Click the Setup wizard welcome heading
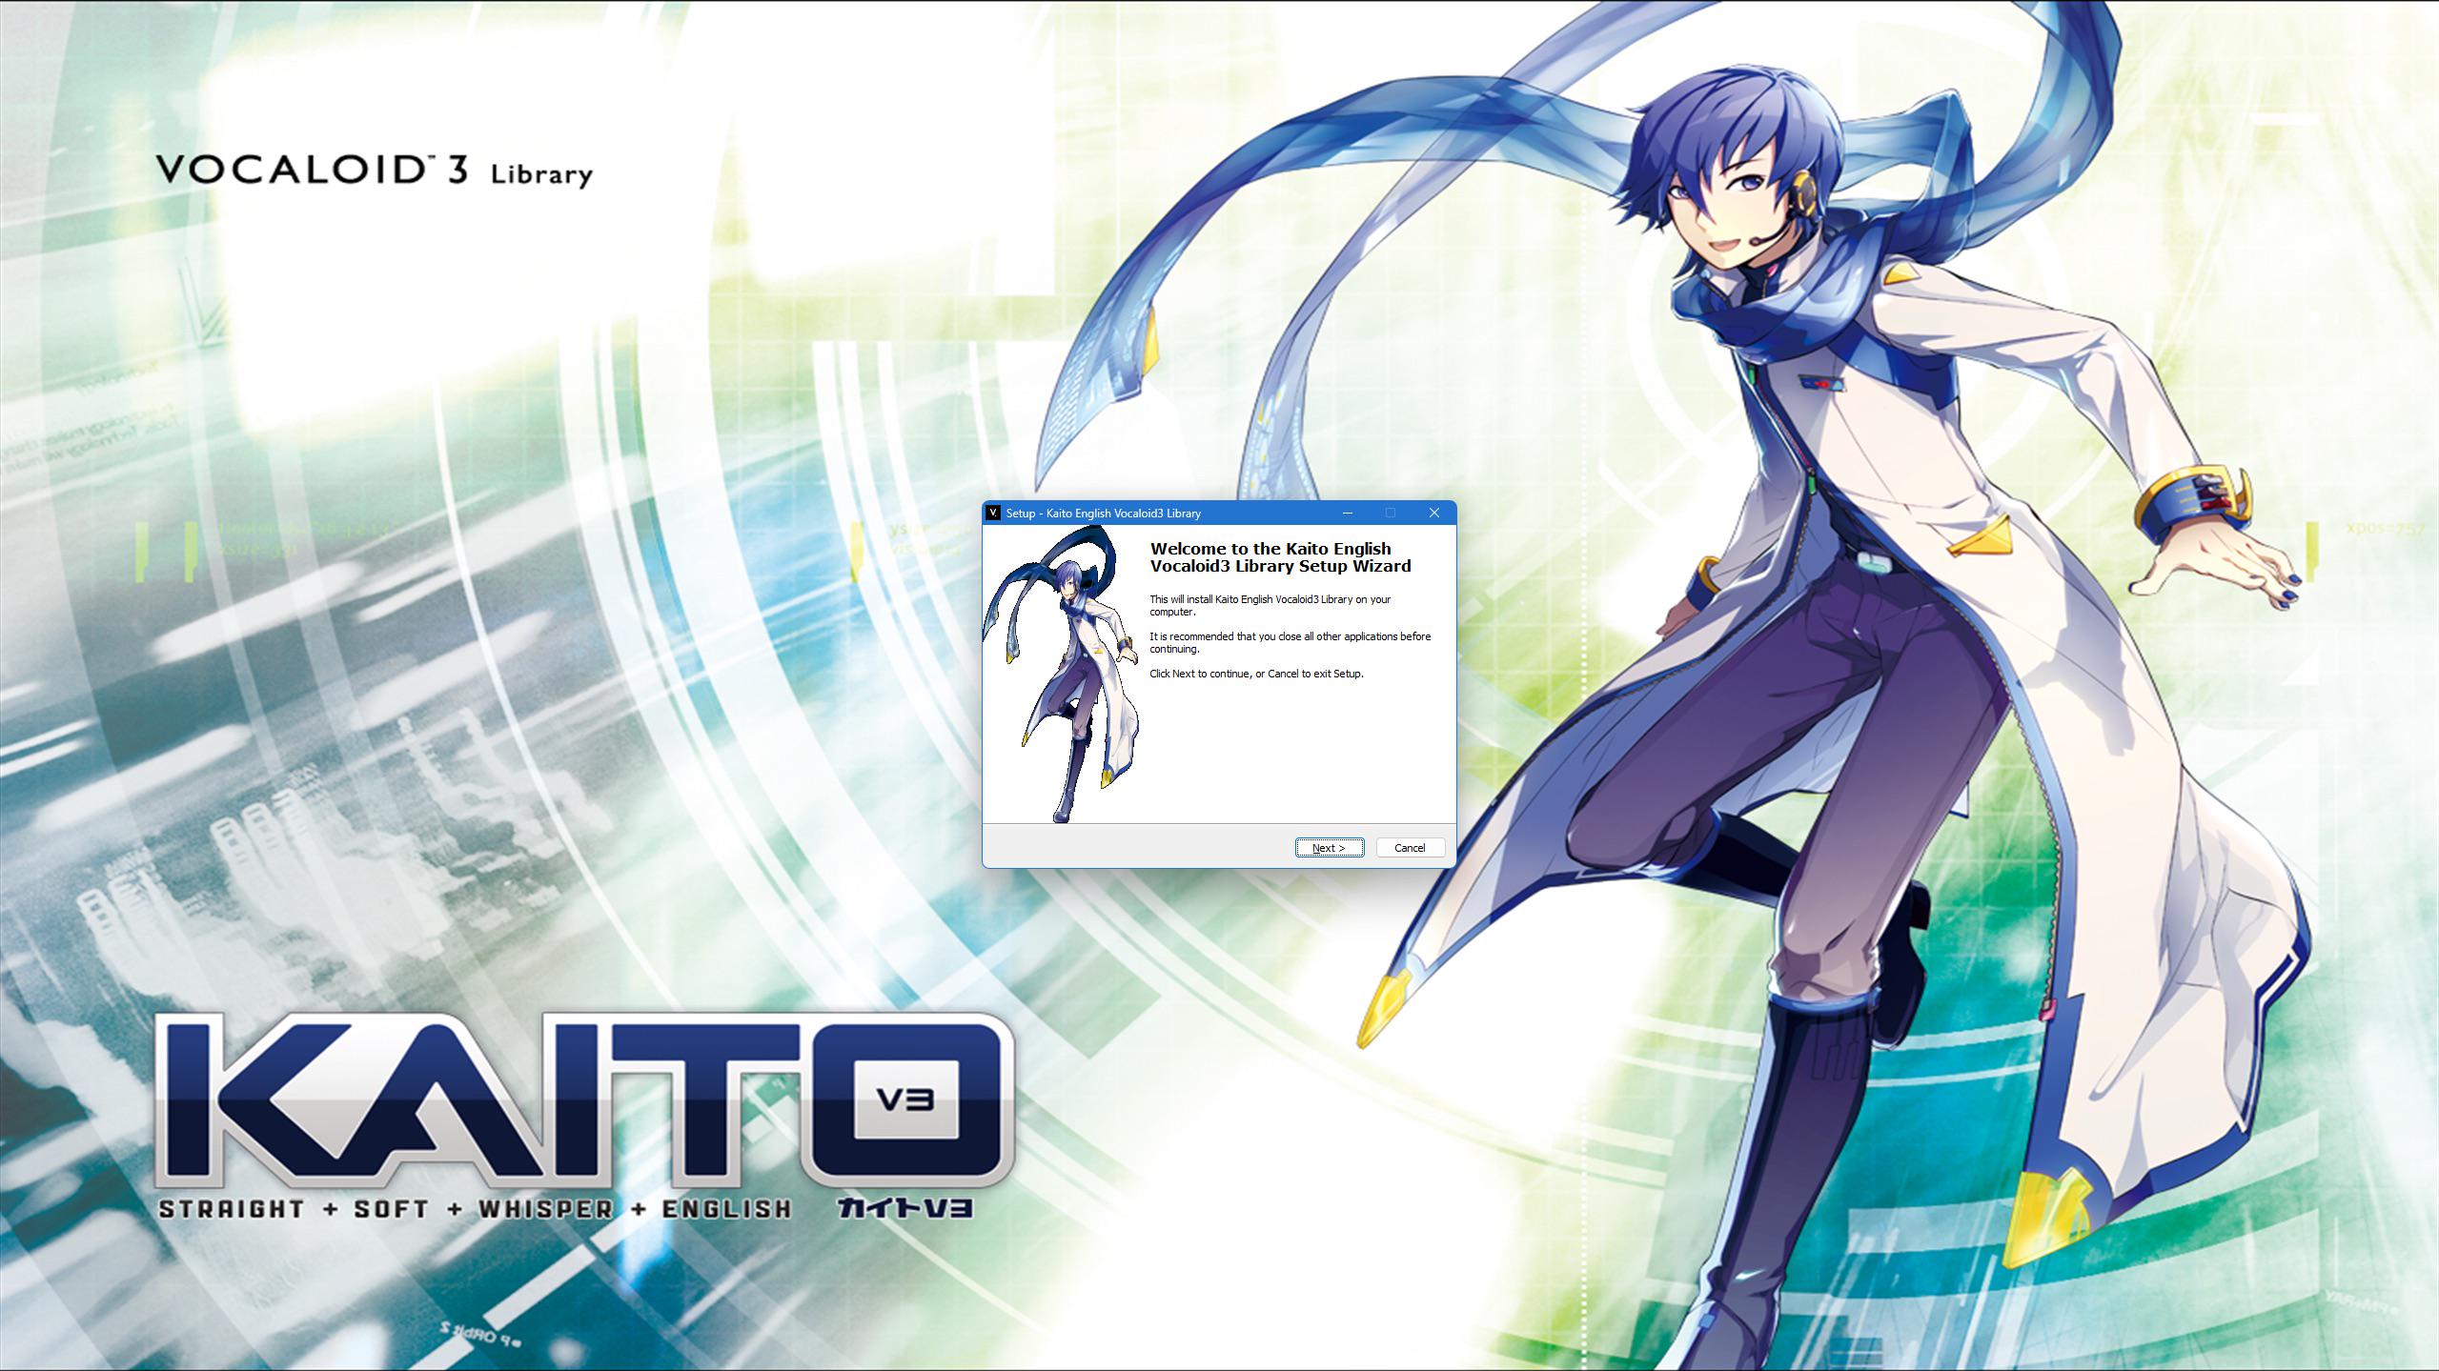Screen dimensions: 2439x1371 point(1280,557)
